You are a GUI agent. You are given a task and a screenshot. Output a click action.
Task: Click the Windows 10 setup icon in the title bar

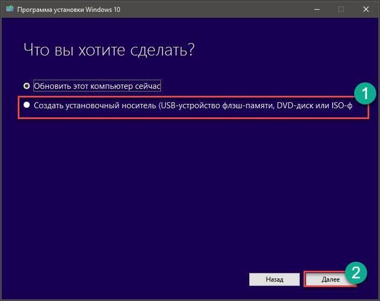point(10,9)
